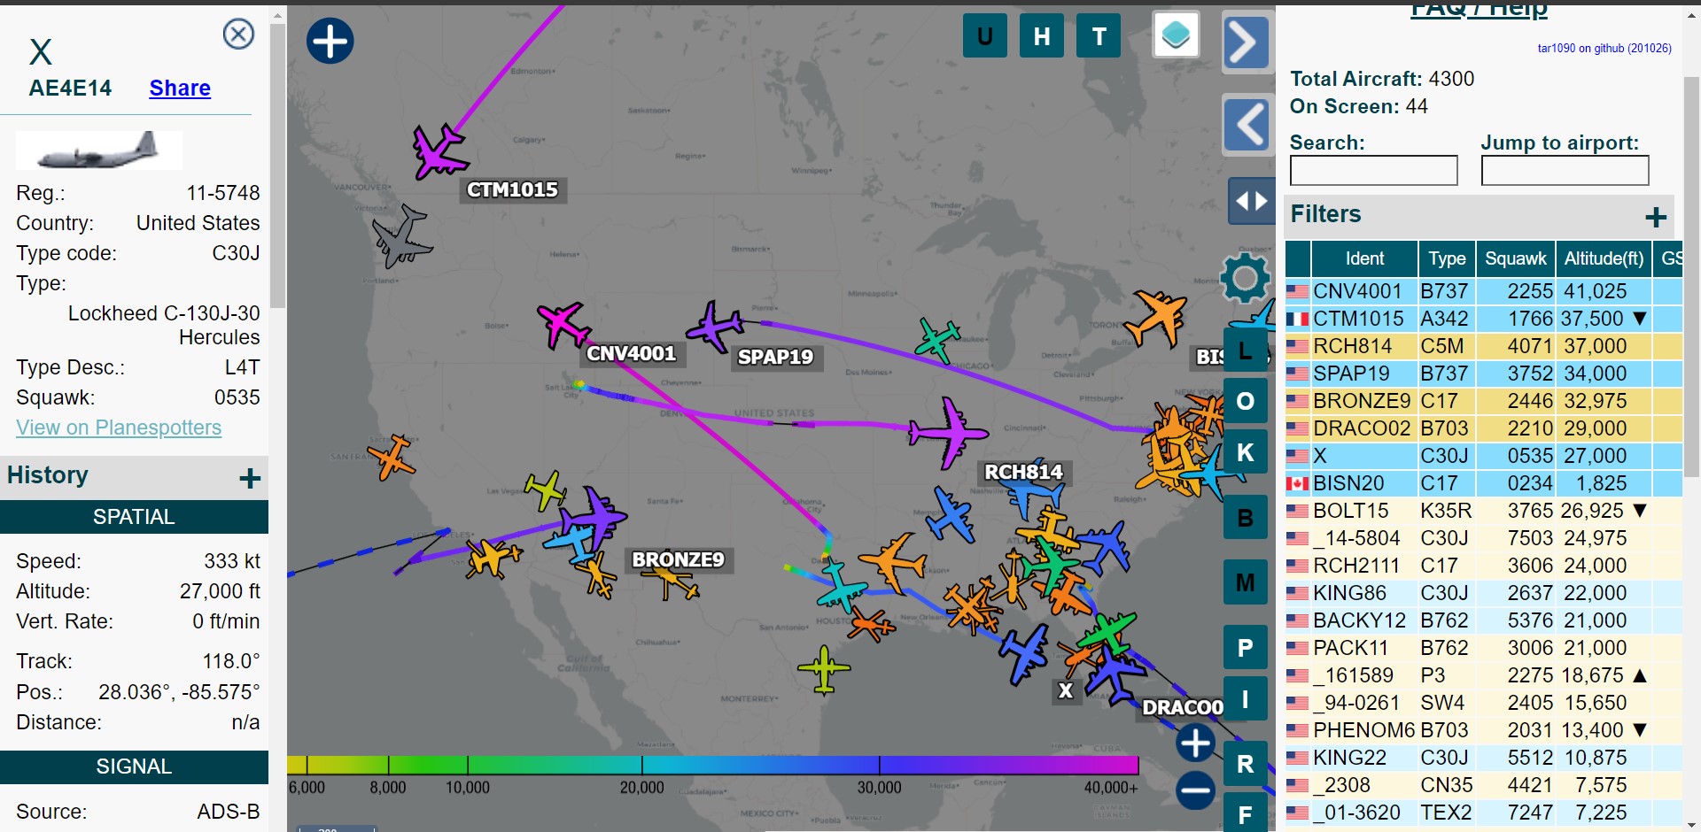Screen dimensions: 1701x832
Task: Click the F map button
Action: pyautogui.click(x=1246, y=814)
